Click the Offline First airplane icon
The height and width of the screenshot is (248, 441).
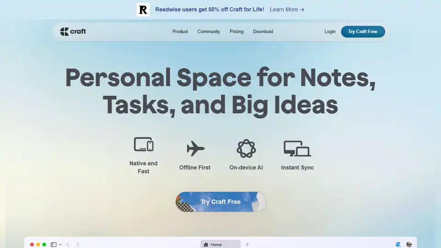coord(195,148)
